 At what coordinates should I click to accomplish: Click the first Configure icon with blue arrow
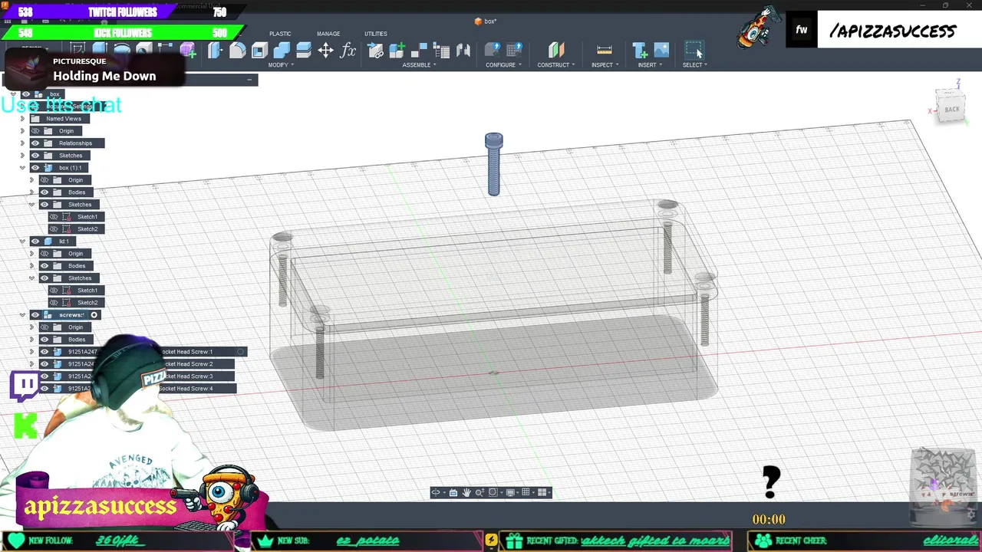coord(493,51)
